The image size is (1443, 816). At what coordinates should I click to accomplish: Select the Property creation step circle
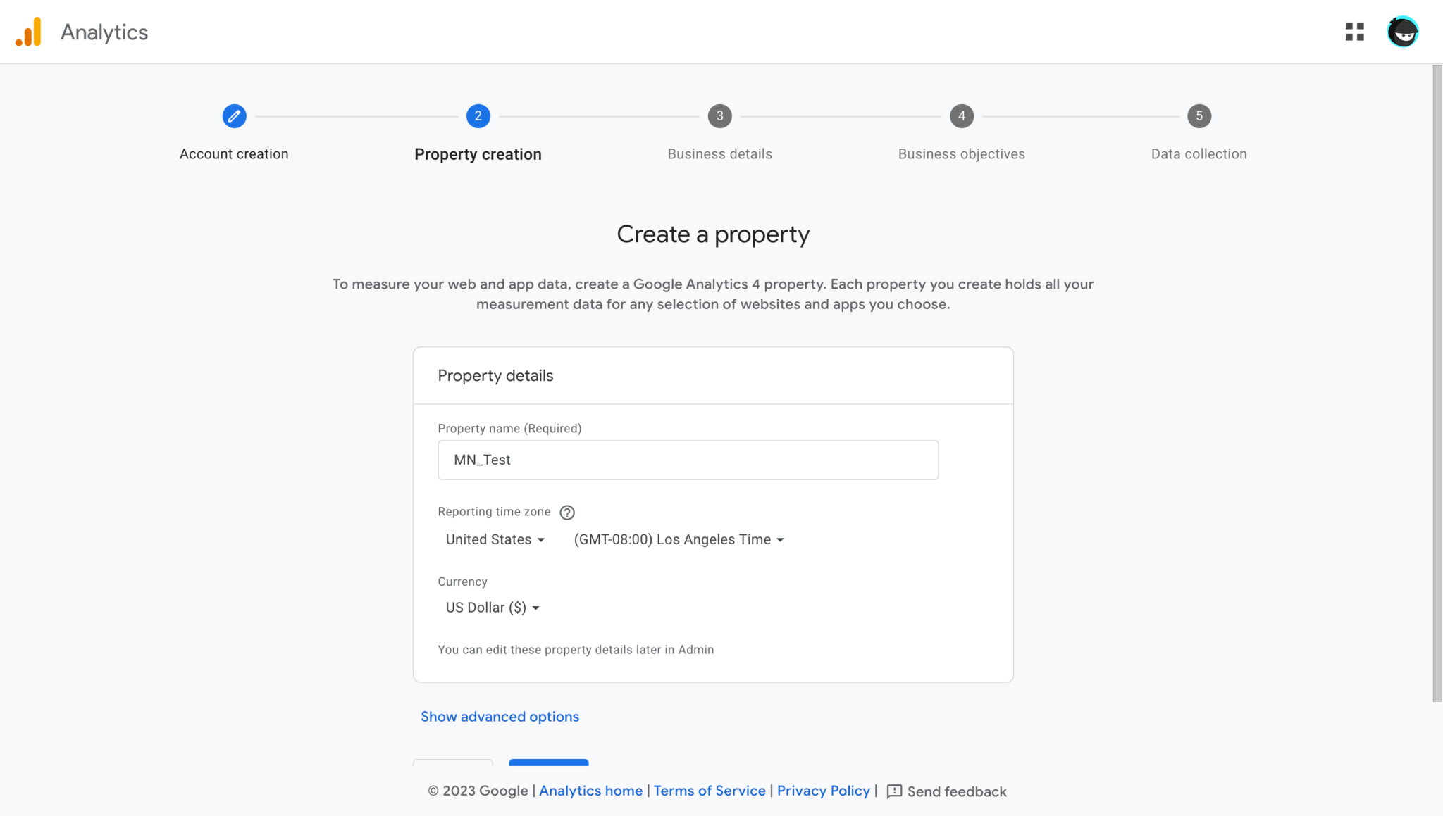click(478, 116)
